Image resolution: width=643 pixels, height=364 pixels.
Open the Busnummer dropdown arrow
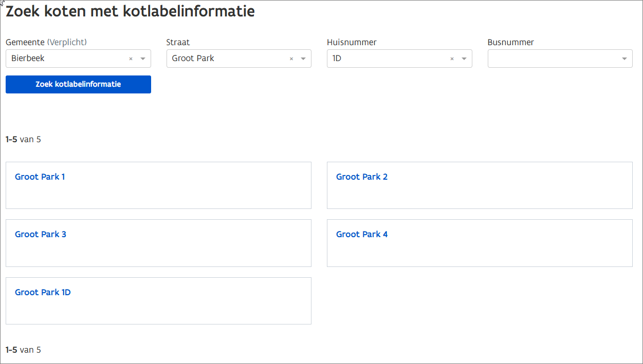pos(624,59)
